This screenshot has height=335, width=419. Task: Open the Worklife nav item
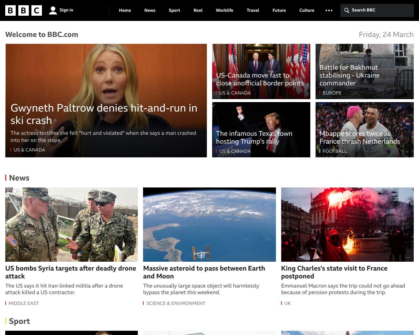coord(225,10)
